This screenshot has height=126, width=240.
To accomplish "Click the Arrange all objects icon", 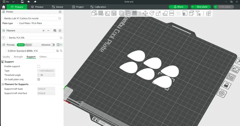I will 114,13.
